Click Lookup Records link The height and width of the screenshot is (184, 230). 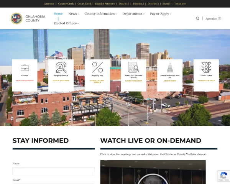[x=133, y=81]
